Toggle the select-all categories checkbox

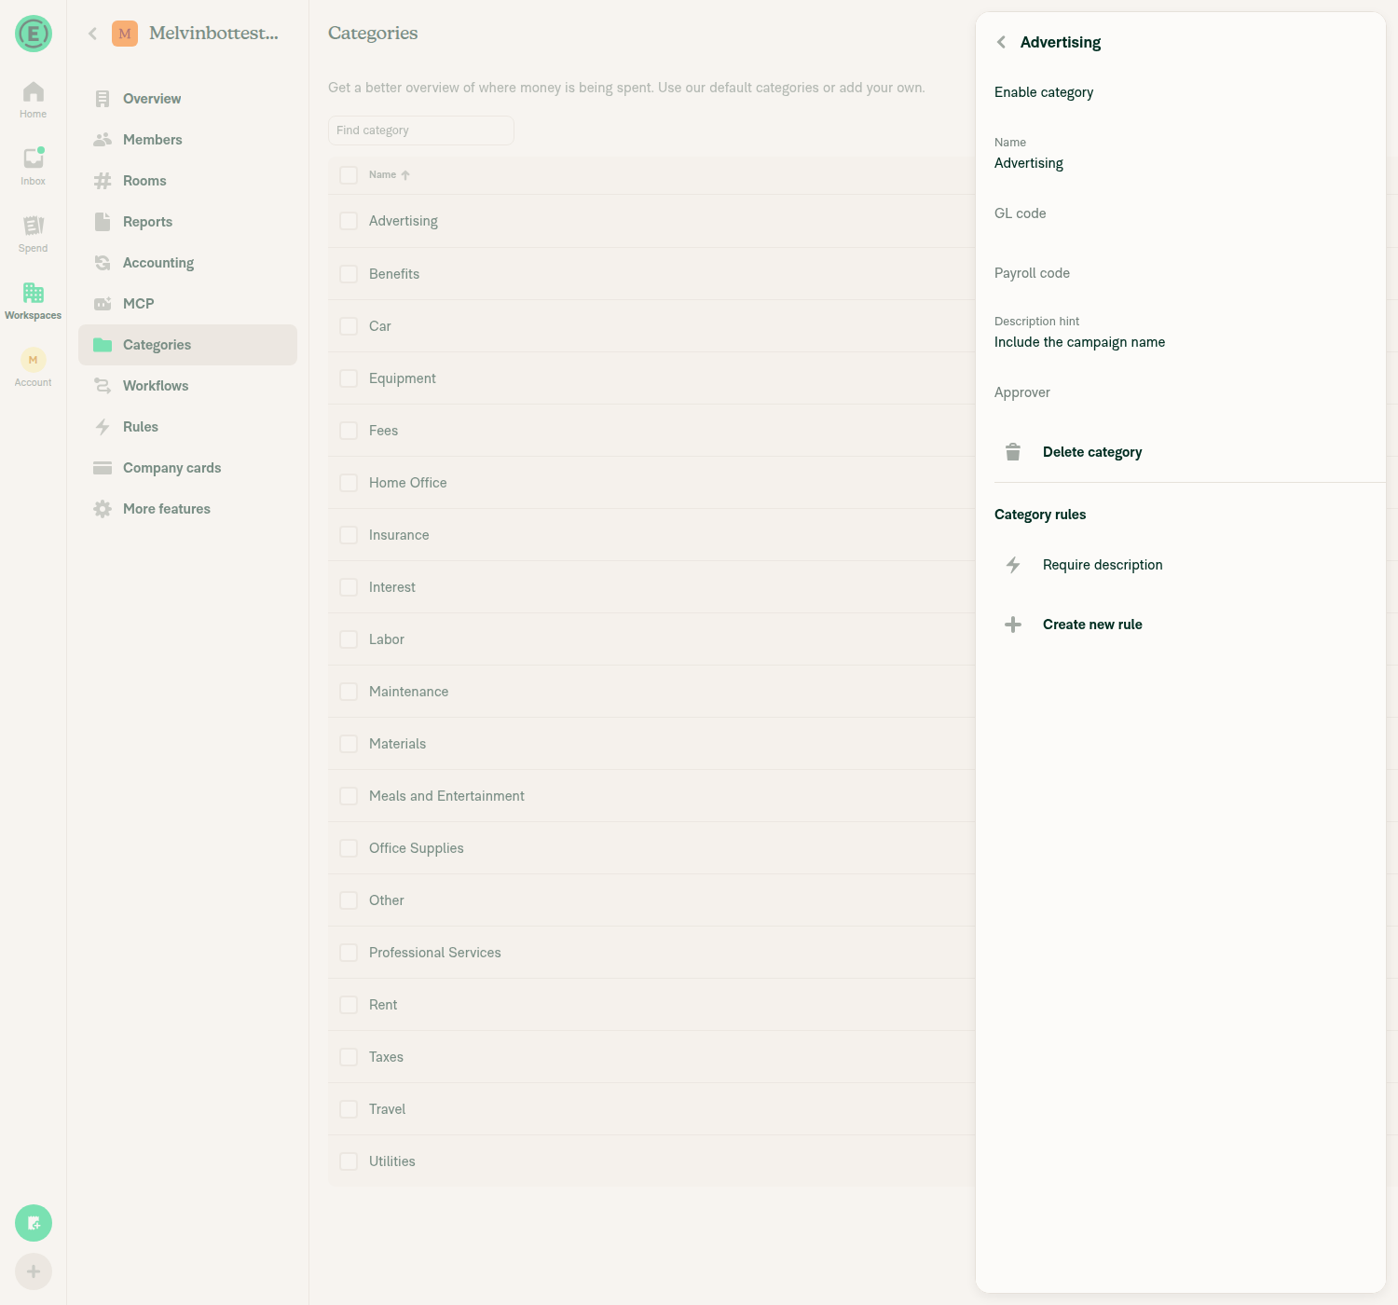pos(349,175)
